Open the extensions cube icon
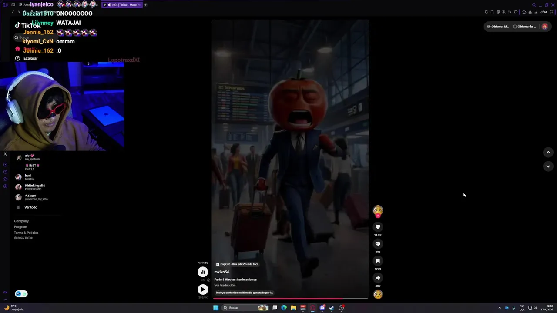The image size is (557, 313). (x=524, y=12)
